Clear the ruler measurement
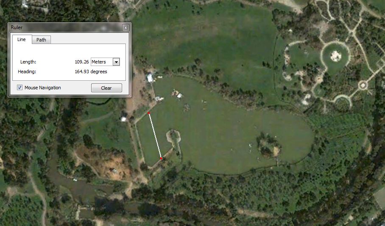385x226 pixels. pos(106,88)
